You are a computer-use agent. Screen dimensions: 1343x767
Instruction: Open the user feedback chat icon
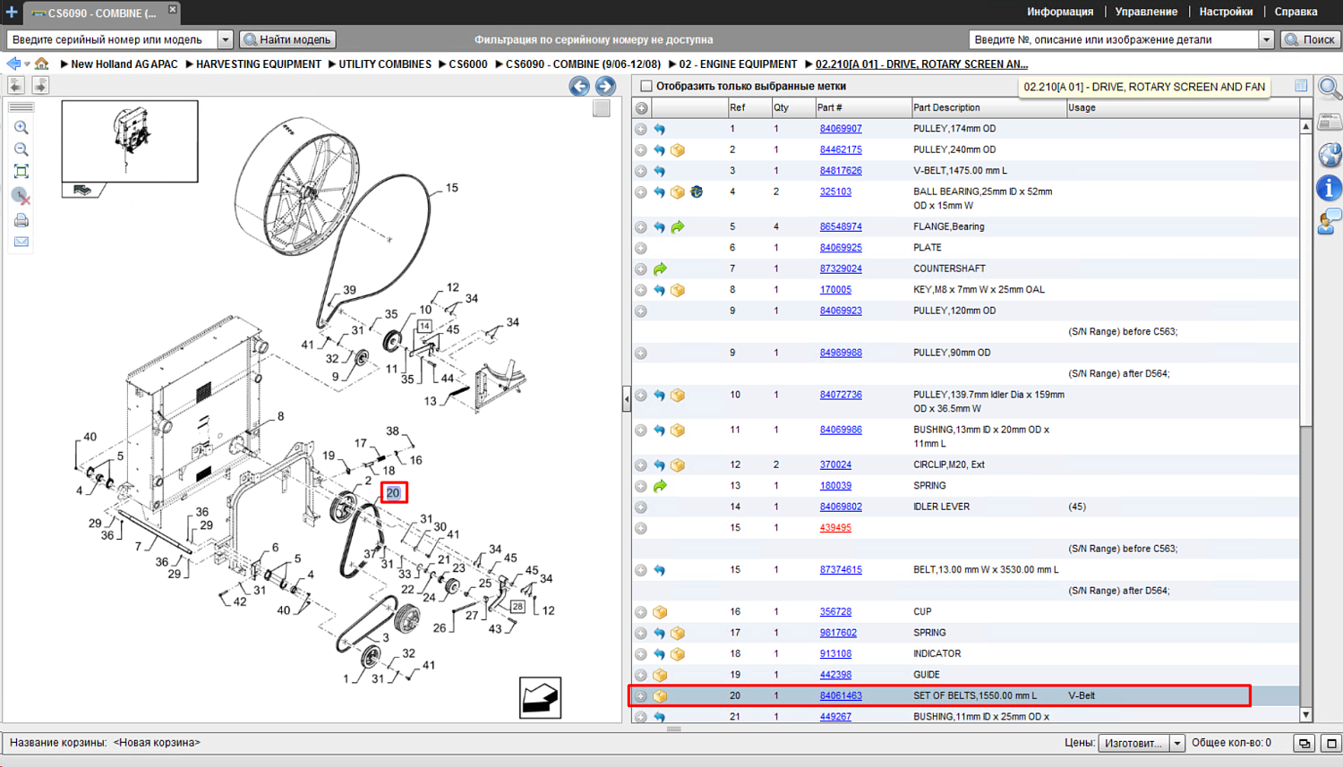point(1330,221)
